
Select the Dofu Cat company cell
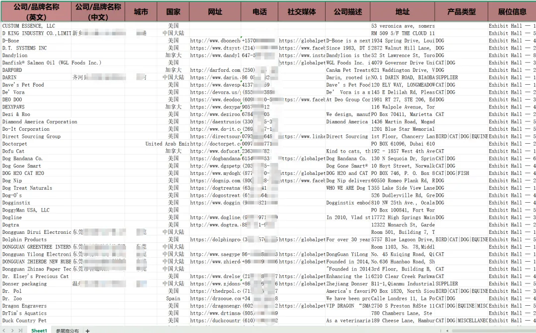pyautogui.click(x=36, y=151)
